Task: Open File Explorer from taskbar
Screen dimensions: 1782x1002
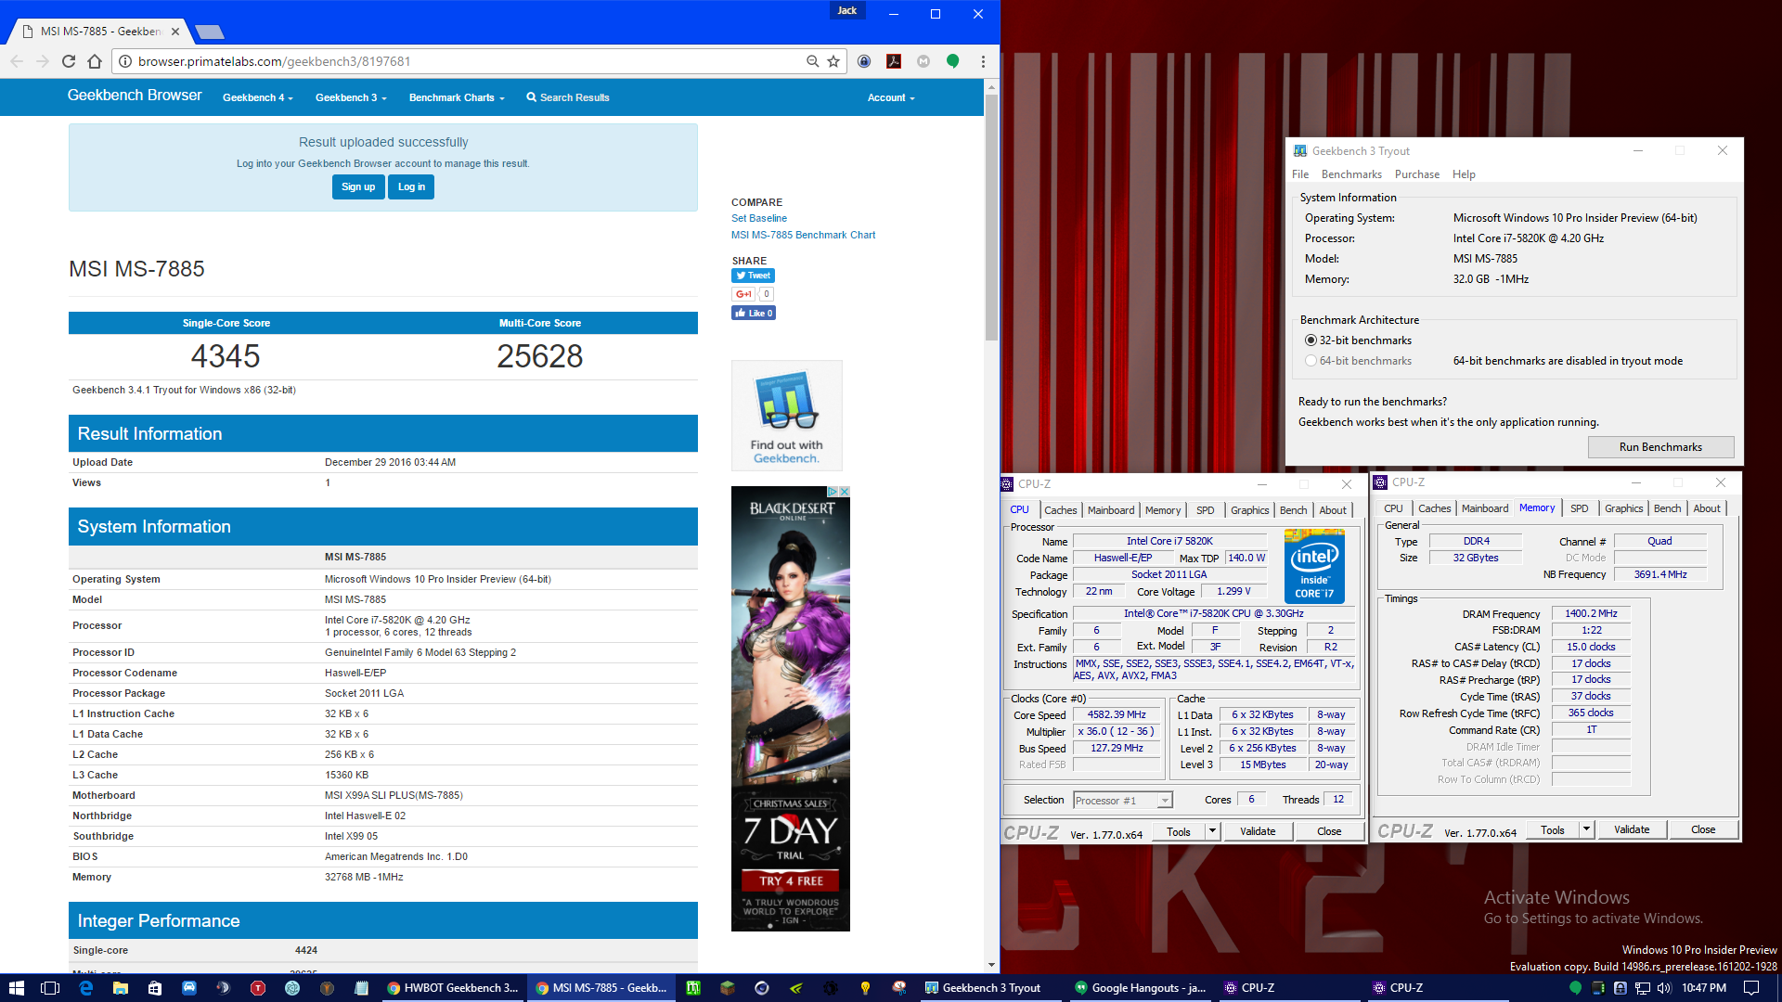Action: [120, 988]
